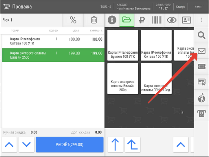Viewport: 209px width, 157px height.
Task: Click the trash bin delete icon
Action: click(x=94, y=20)
